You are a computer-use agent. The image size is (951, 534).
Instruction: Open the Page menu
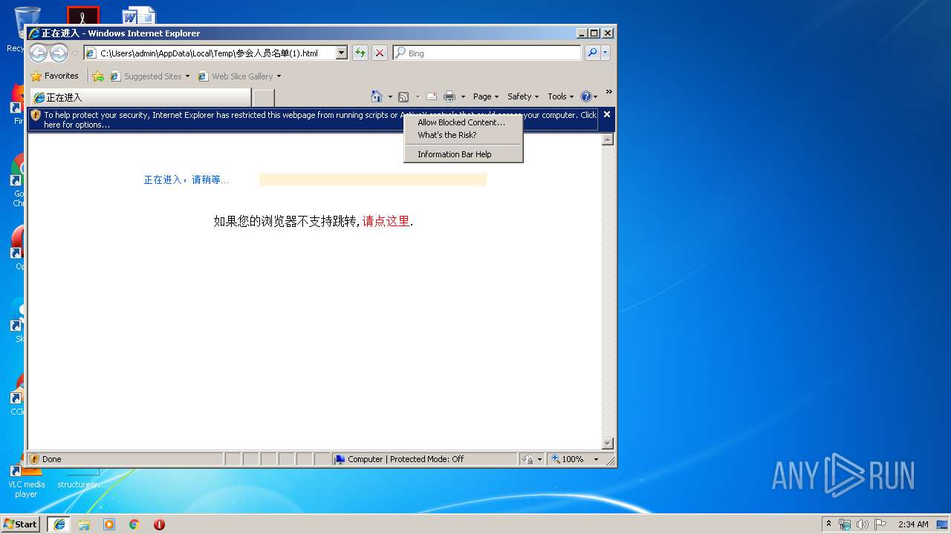click(x=486, y=96)
